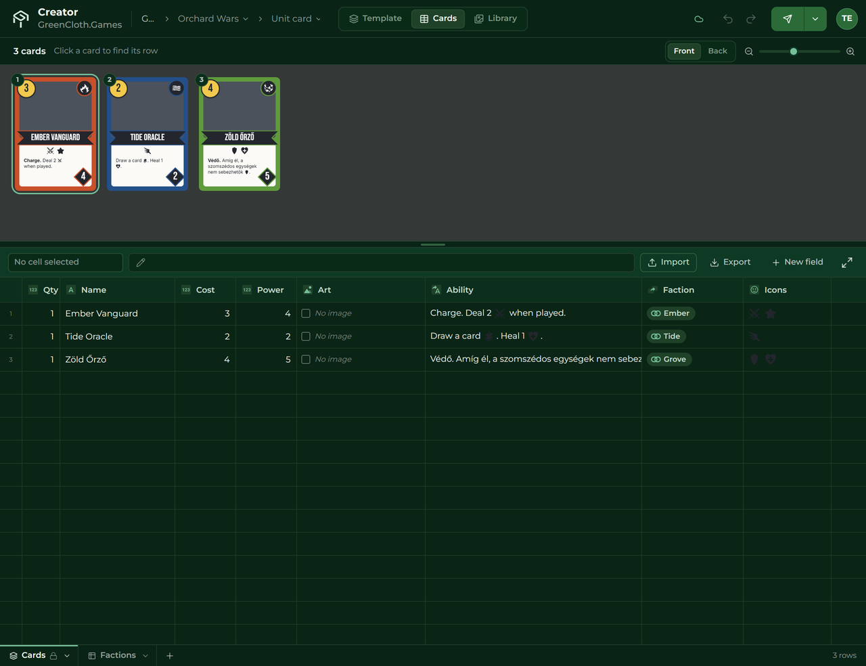Switch to the Template tab
The height and width of the screenshot is (666, 866).
(x=375, y=19)
